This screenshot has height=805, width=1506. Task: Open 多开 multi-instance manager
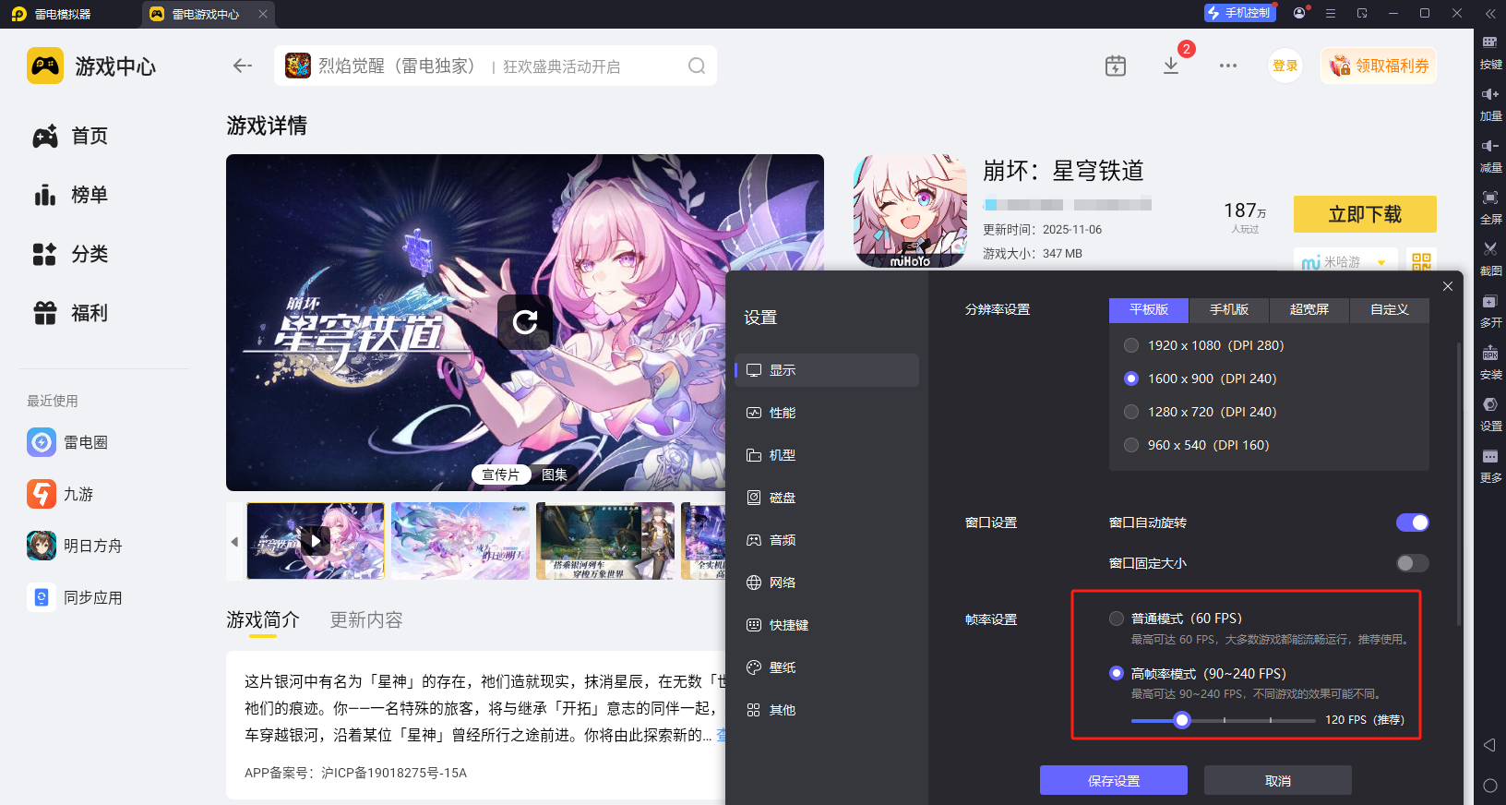1490,310
